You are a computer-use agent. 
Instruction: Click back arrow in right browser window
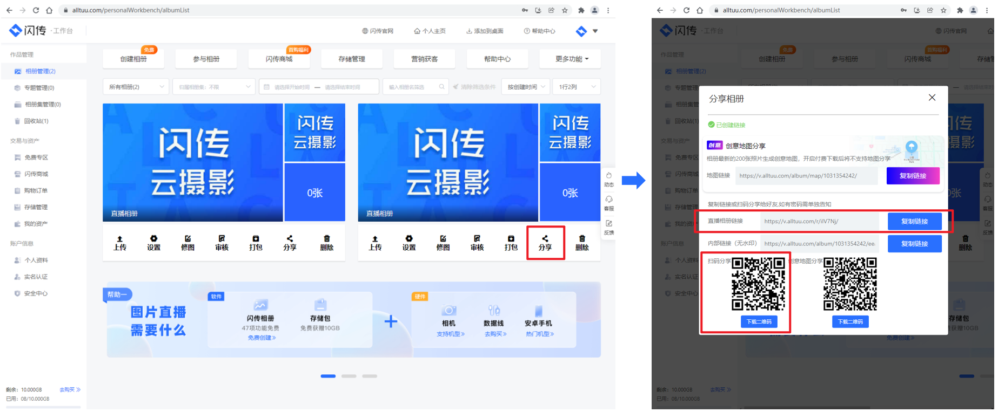click(660, 10)
